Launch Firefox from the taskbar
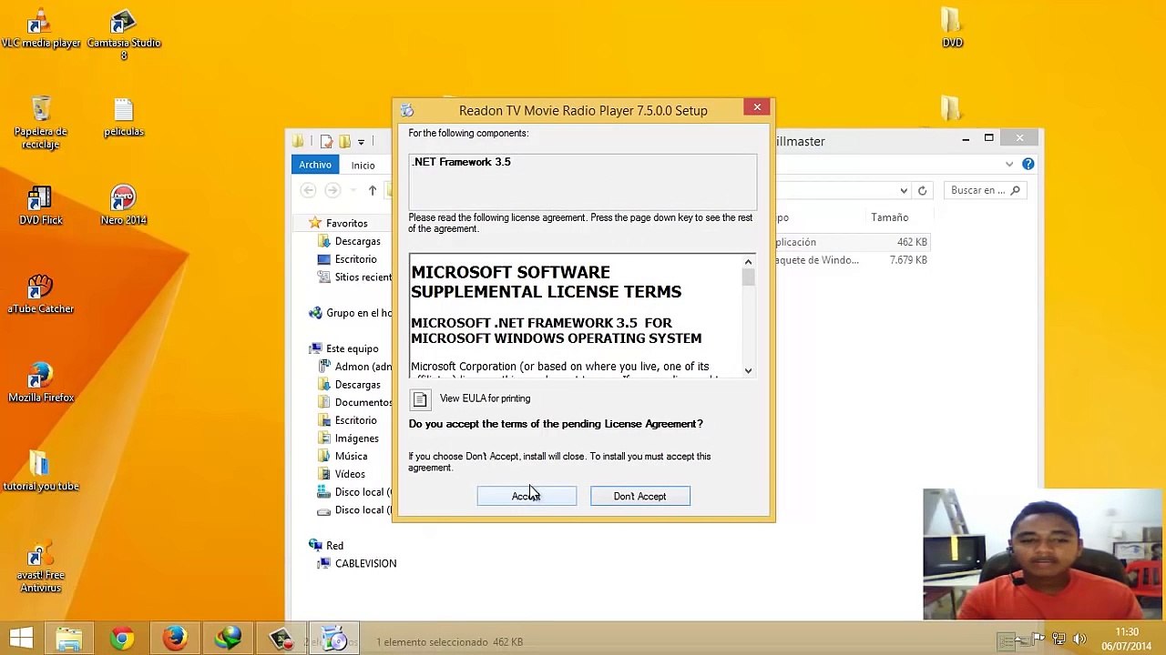Viewport: 1166px width, 655px height. tap(174, 639)
